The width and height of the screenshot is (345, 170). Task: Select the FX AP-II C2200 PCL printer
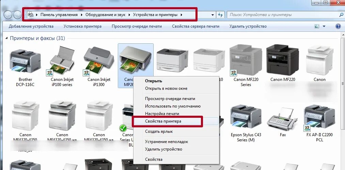point(319,118)
